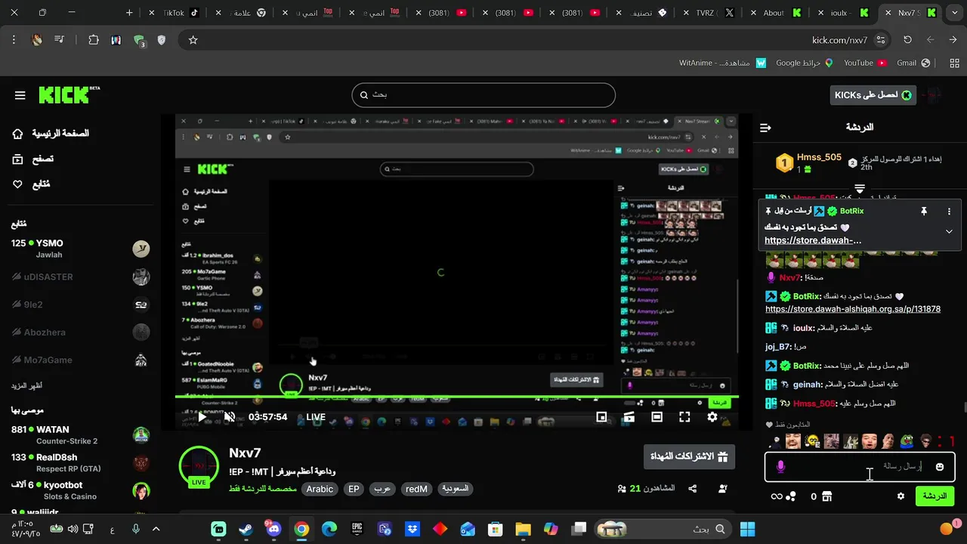Click the chat message input field
Screen dimensions: 967x544
860,467
